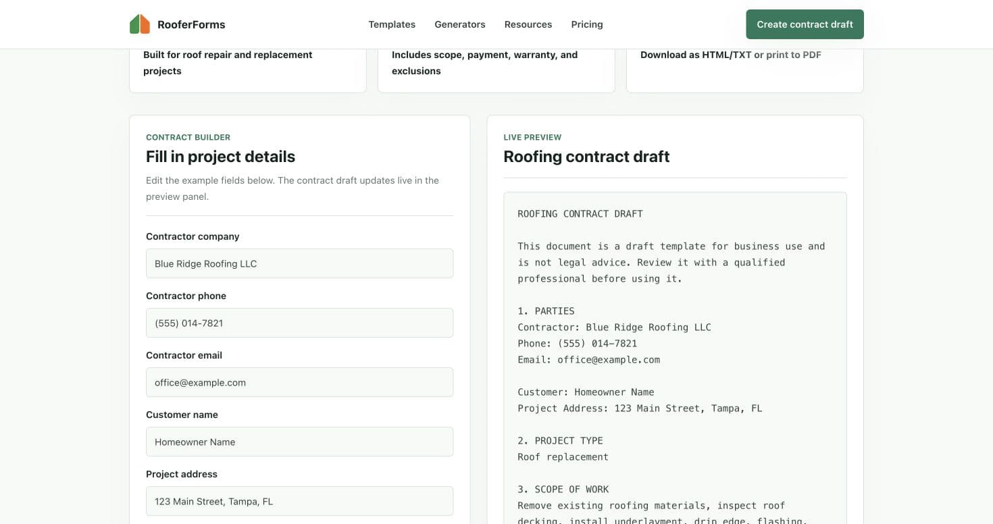Select the 'LIVE PREVIEW' label text
The height and width of the screenshot is (524, 993).
pyautogui.click(x=532, y=137)
